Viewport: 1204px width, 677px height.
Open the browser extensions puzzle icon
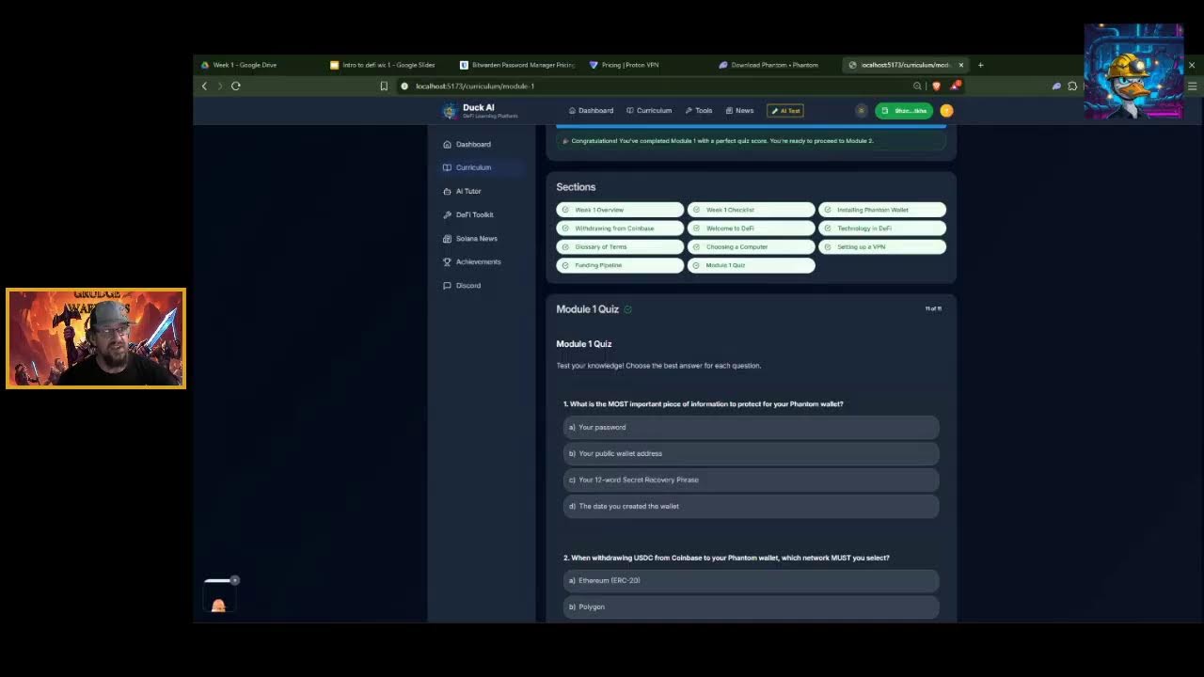point(1072,86)
